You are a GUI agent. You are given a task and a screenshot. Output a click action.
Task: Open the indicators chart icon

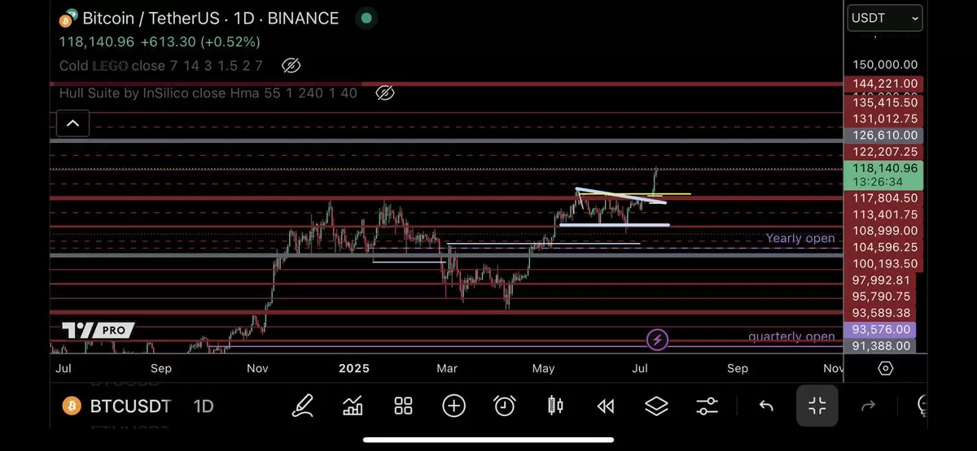click(x=353, y=405)
